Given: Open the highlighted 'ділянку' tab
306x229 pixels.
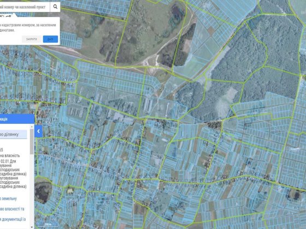Looking at the screenshot, I should point(13,134).
